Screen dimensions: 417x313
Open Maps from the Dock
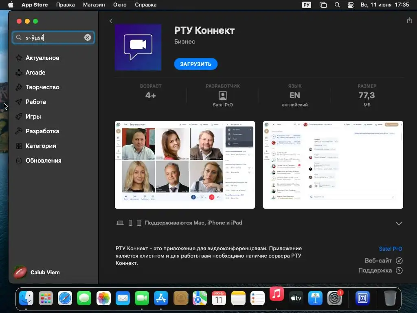[x=200, y=298]
